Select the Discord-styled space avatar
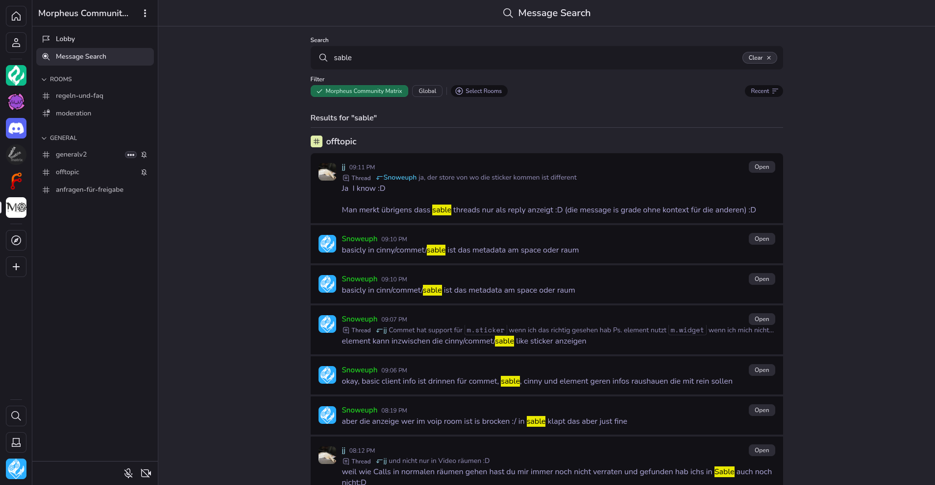The height and width of the screenshot is (485, 935). (x=16, y=128)
